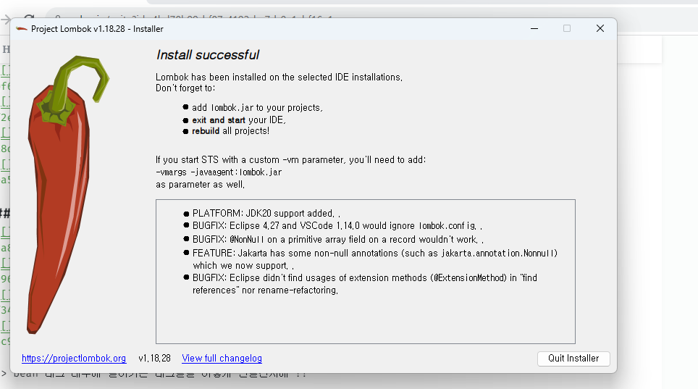Viewport: 698px width, 389px height.
Task: Click the Install successful heading
Action: (x=207, y=55)
